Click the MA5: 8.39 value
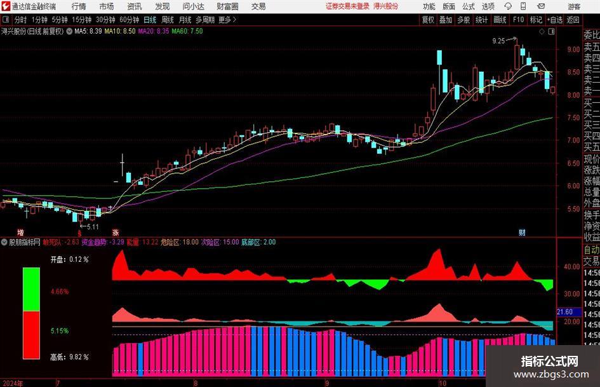This screenshot has width=600, height=387. (x=88, y=31)
